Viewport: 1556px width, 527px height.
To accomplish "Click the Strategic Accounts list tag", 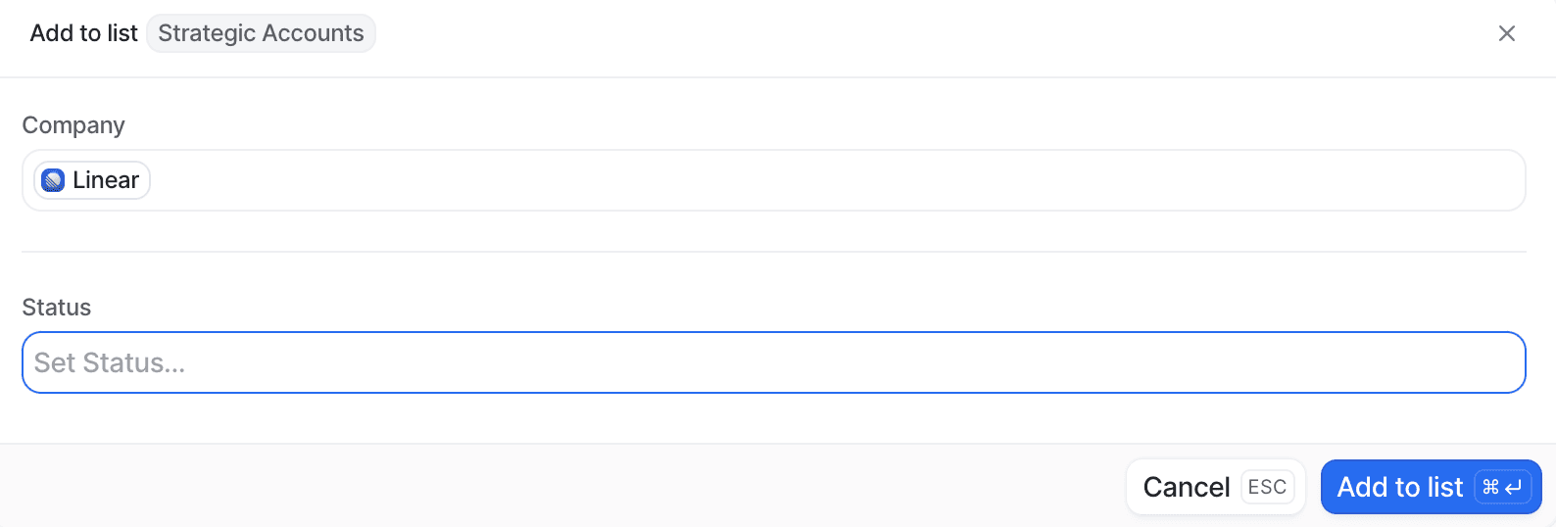I will coord(261,33).
